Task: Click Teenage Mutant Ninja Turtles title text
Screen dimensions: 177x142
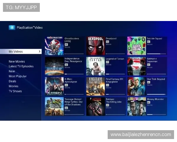Action: pyautogui.click(x=73, y=102)
